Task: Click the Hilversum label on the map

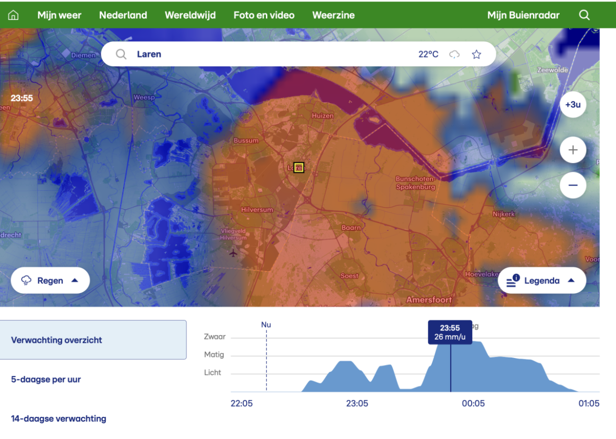Action: click(x=257, y=209)
